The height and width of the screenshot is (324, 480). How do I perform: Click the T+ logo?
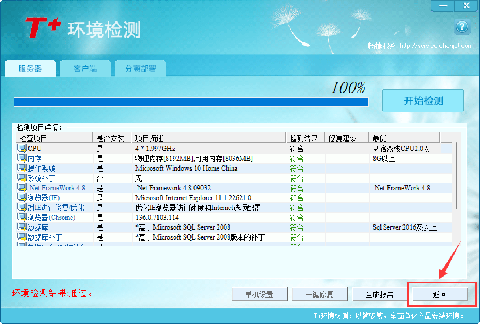coord(43,28)
